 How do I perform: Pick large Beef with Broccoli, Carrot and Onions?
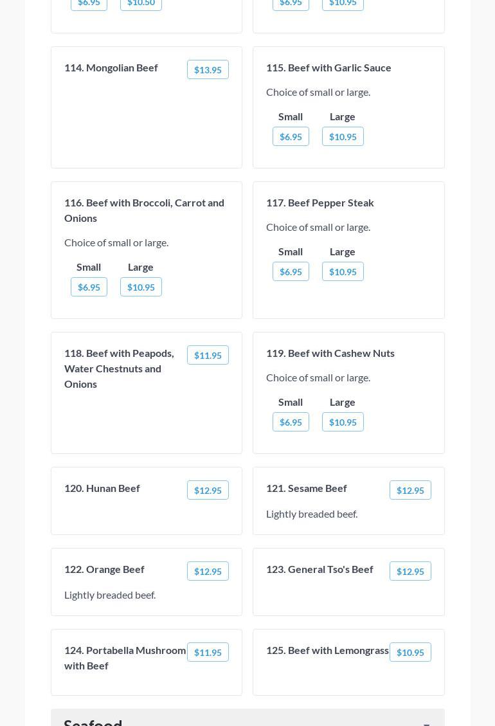click(x=141, y=287)
